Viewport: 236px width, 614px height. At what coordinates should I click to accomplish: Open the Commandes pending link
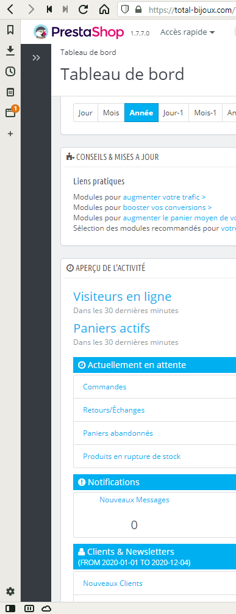[x=104, y=387]
